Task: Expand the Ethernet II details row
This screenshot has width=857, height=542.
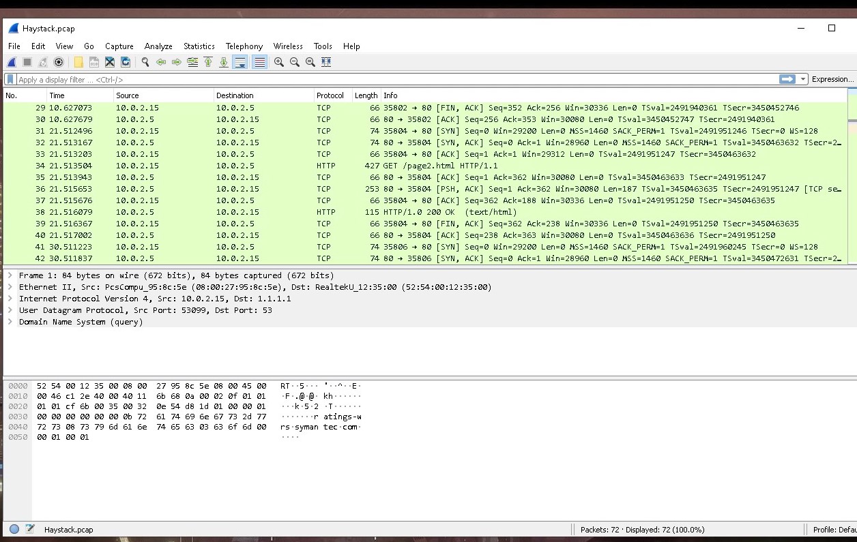Action: [x=10, y=287]
